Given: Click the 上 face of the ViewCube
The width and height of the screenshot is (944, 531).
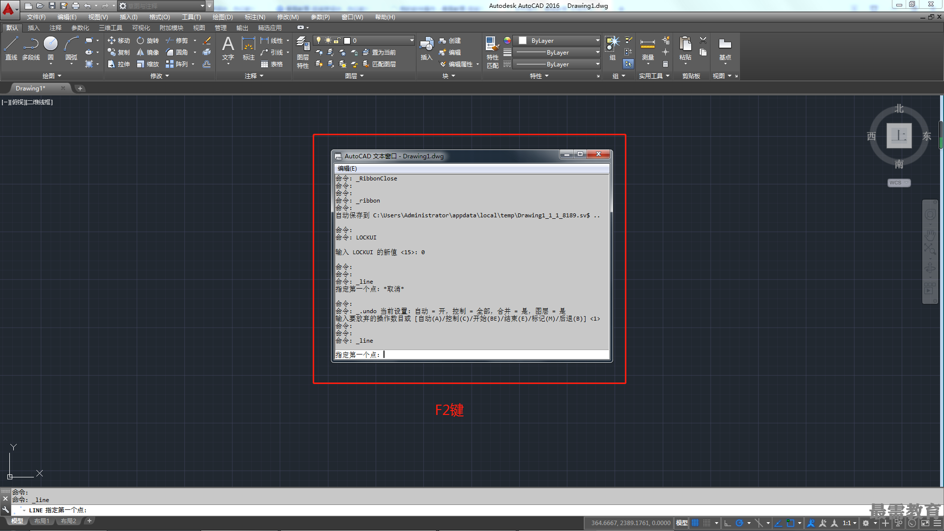Looking at the screenshot, I should pyautogui.click(x=899, y=136).
